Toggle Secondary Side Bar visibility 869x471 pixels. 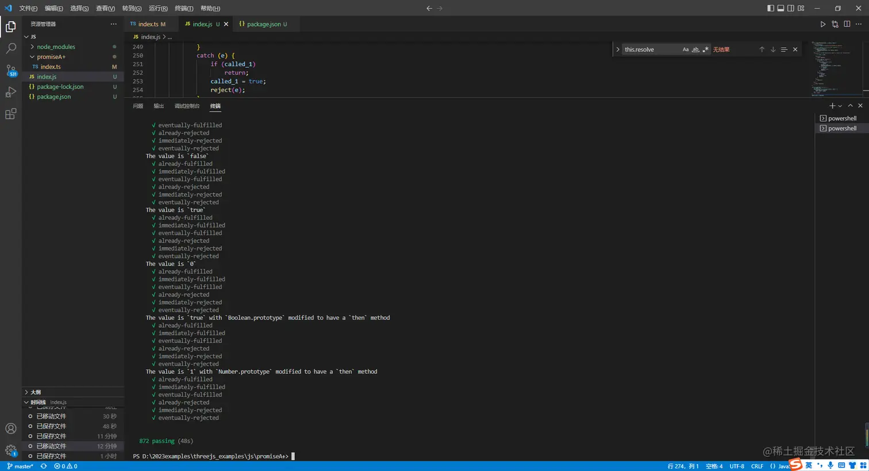791,8
